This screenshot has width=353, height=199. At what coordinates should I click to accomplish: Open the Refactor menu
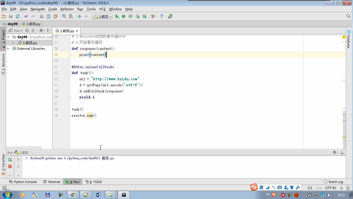(x=67, y=9)
